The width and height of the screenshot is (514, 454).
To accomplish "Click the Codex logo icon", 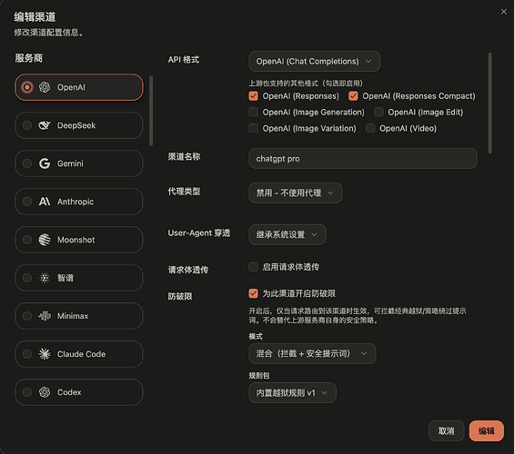I will click(x=45, y=392).
